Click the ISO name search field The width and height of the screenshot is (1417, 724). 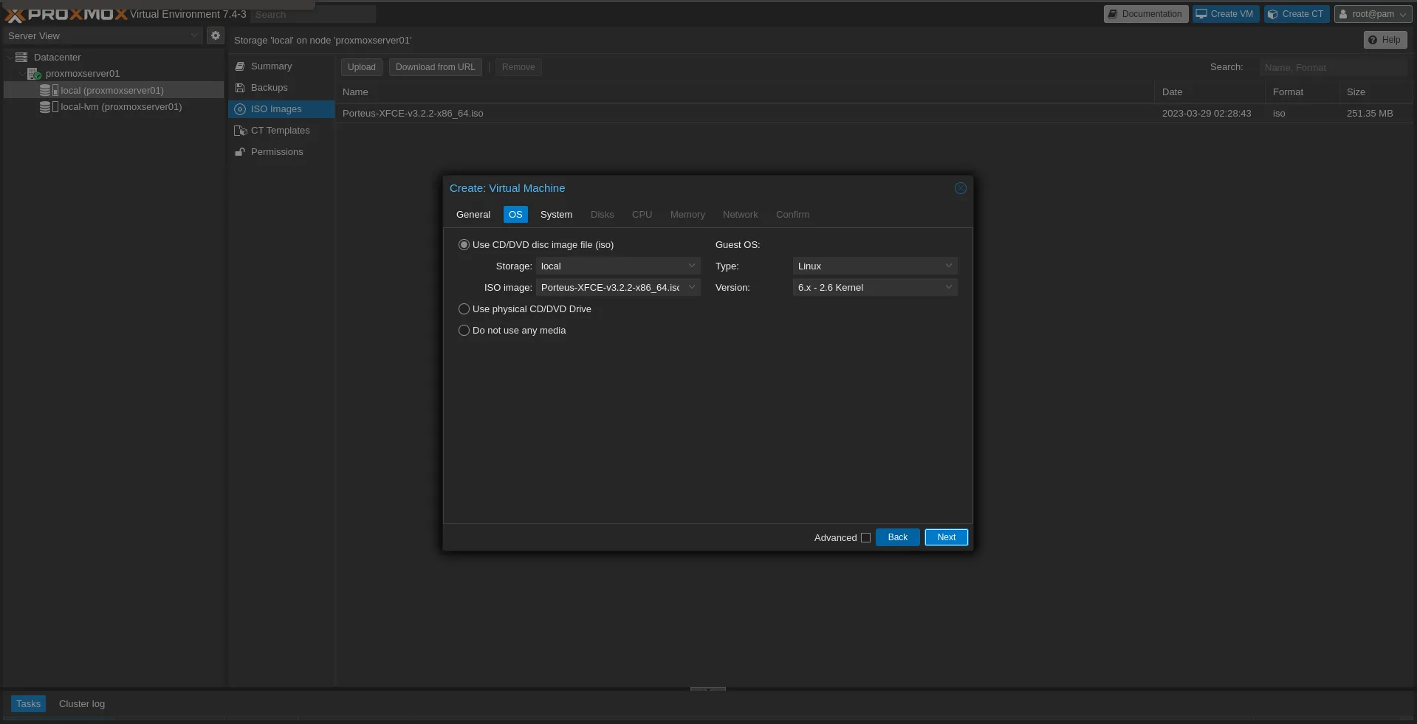pos(1332,67)
